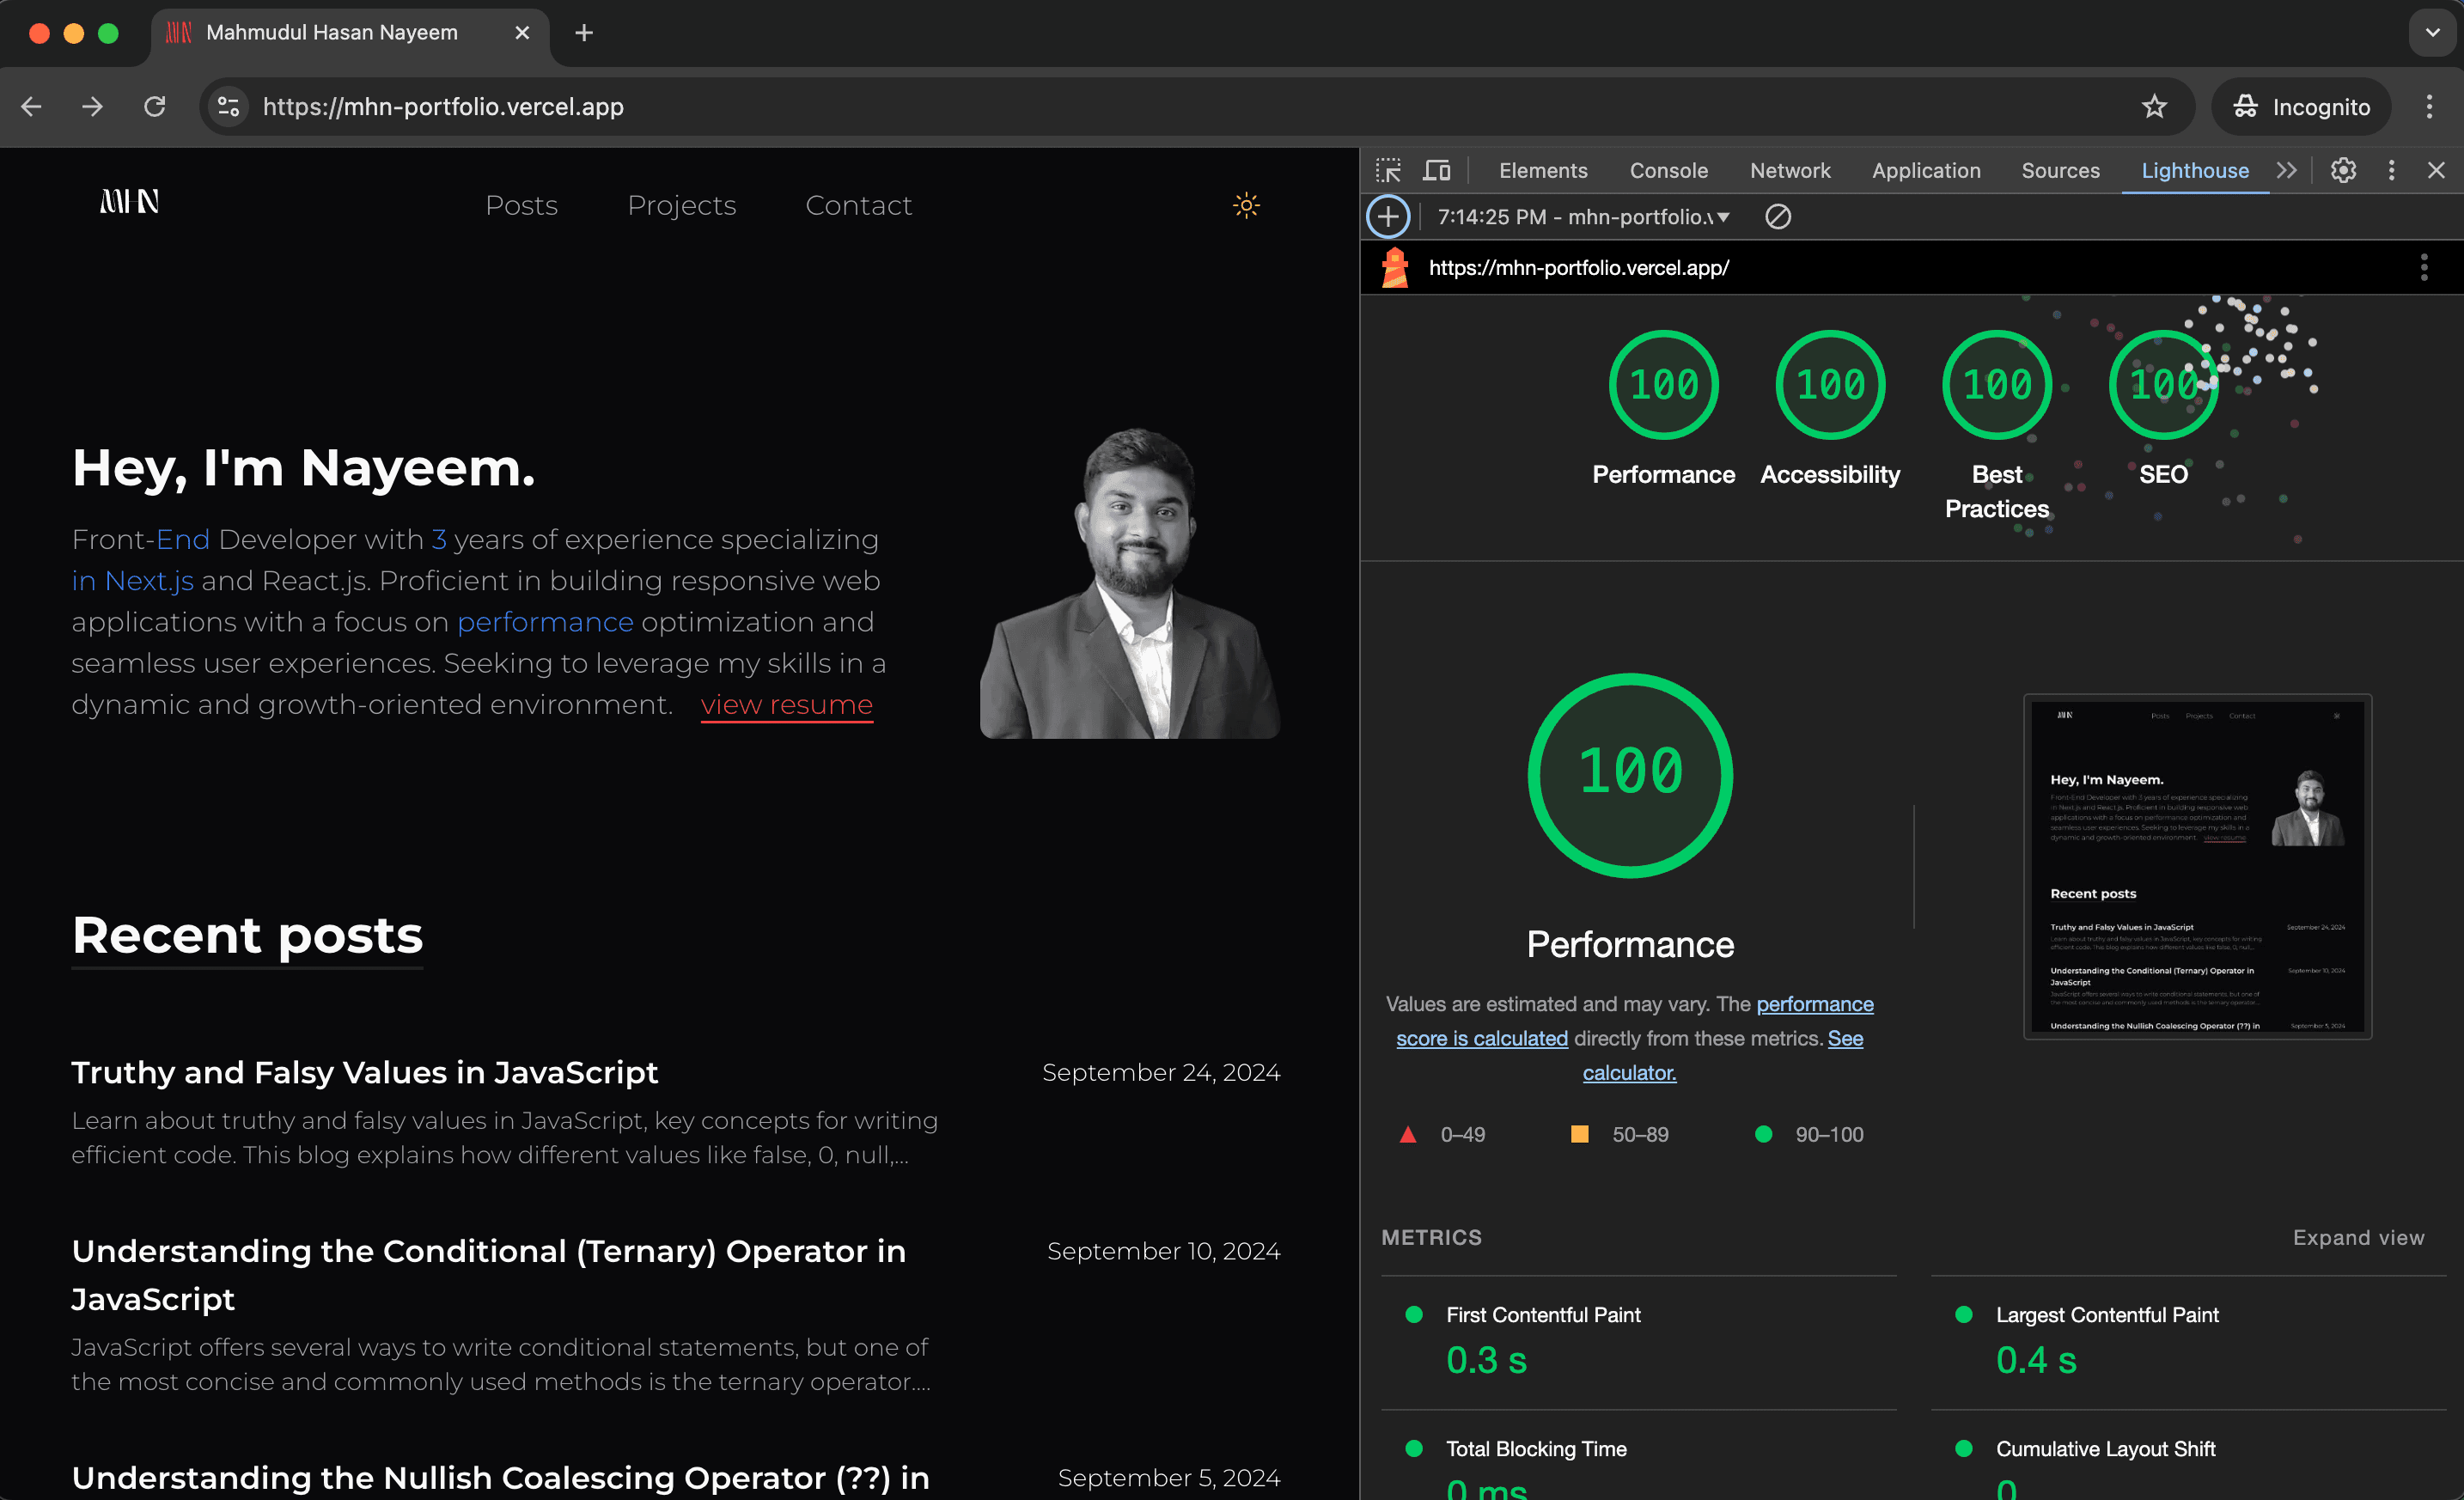The width and height of the screenshot is (2464, 1500).
Task: Open the See calculator link
Action: (x=1723, y=1055)
